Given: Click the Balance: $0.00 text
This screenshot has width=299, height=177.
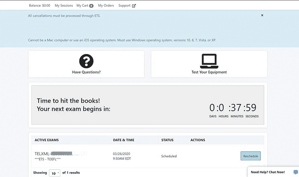Looking at the screenshot, I should pyautogui.click(x=40, y=6).
